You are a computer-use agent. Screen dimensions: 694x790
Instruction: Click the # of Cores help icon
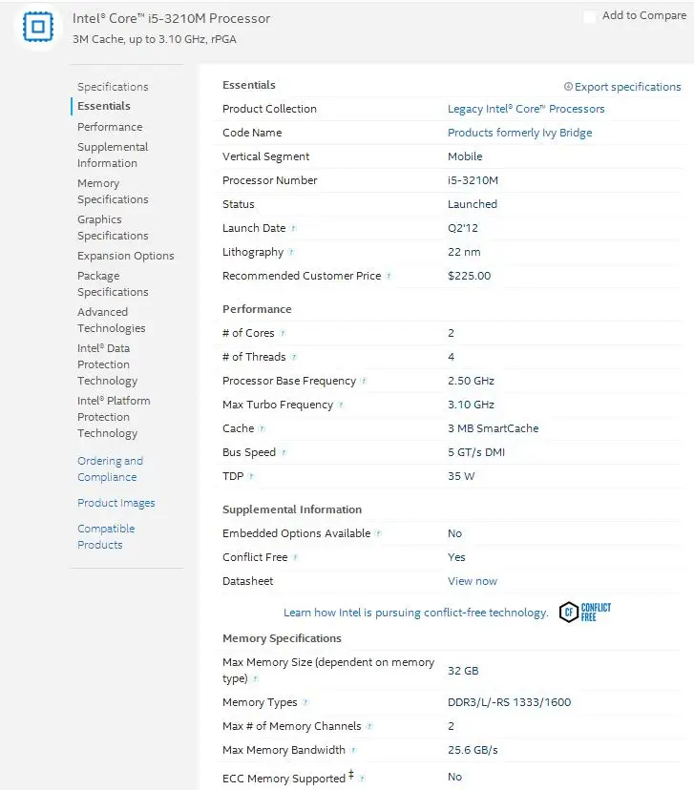tap(283, 334)
